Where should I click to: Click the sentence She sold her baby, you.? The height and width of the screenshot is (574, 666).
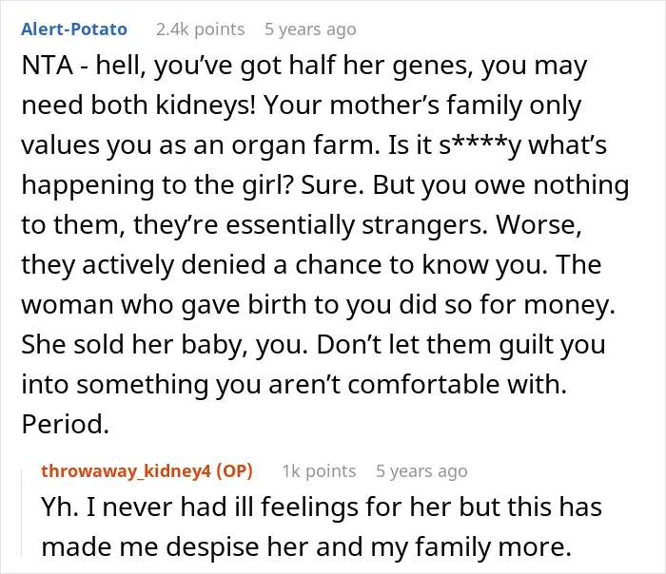(x=165, y=344)
